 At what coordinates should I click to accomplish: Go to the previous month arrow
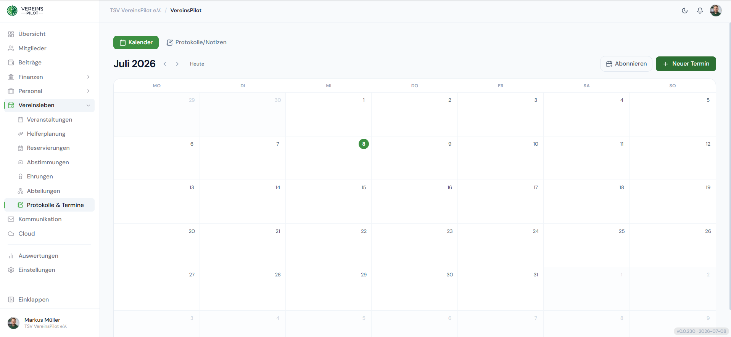pos(165,64)
